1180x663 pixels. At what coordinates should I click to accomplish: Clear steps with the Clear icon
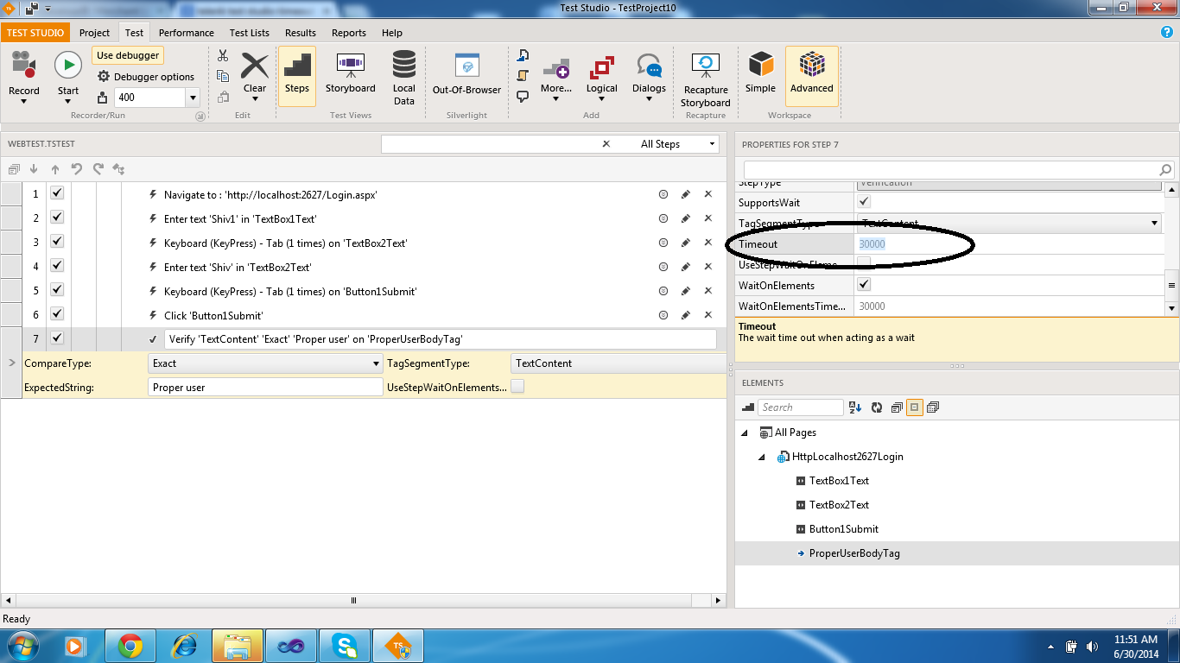pos(255,66)
